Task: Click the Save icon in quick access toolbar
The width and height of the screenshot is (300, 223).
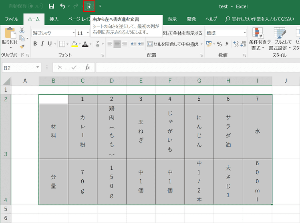Action: click(x=51, y=6)
